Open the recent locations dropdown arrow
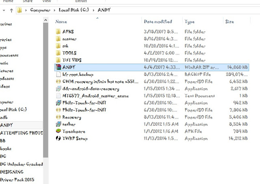Screen dimensions: 260x184 tap(4, 11)
